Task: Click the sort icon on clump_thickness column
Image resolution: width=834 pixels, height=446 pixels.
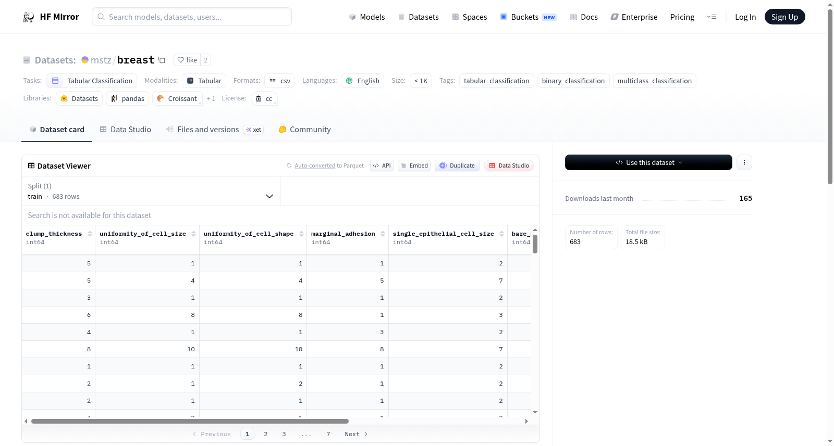Action: (x=90, y=234)
